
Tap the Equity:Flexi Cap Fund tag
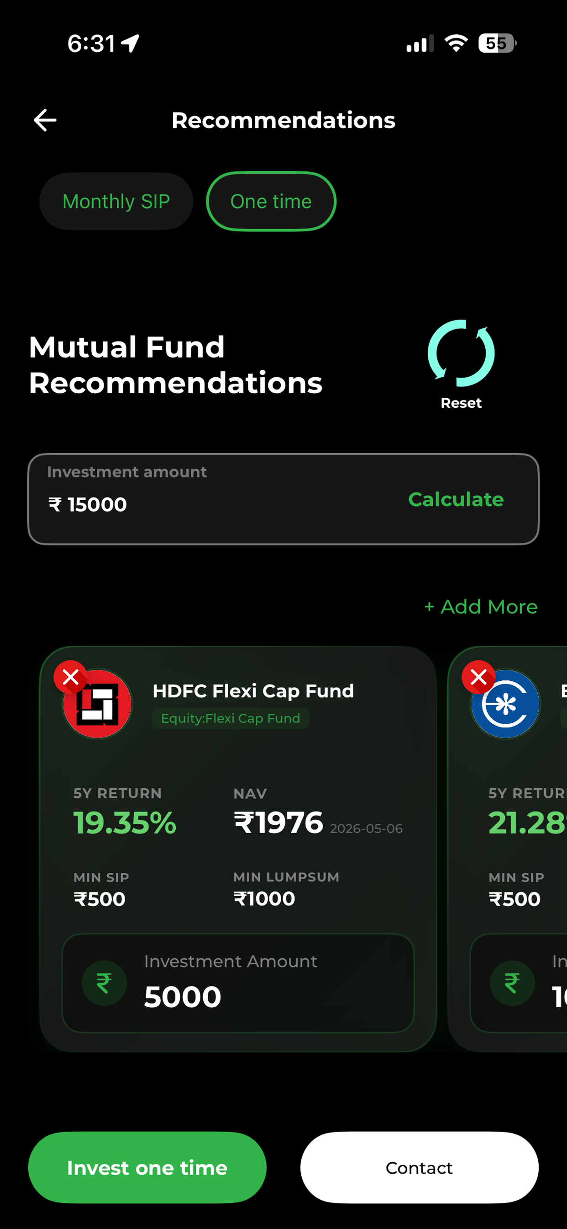tap(231, 718)
